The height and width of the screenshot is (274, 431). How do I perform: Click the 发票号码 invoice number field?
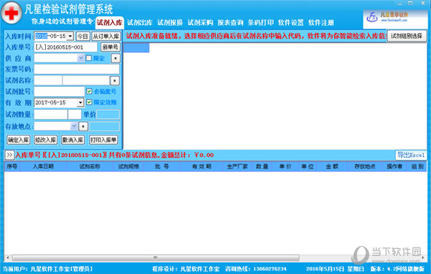(77, 69)
